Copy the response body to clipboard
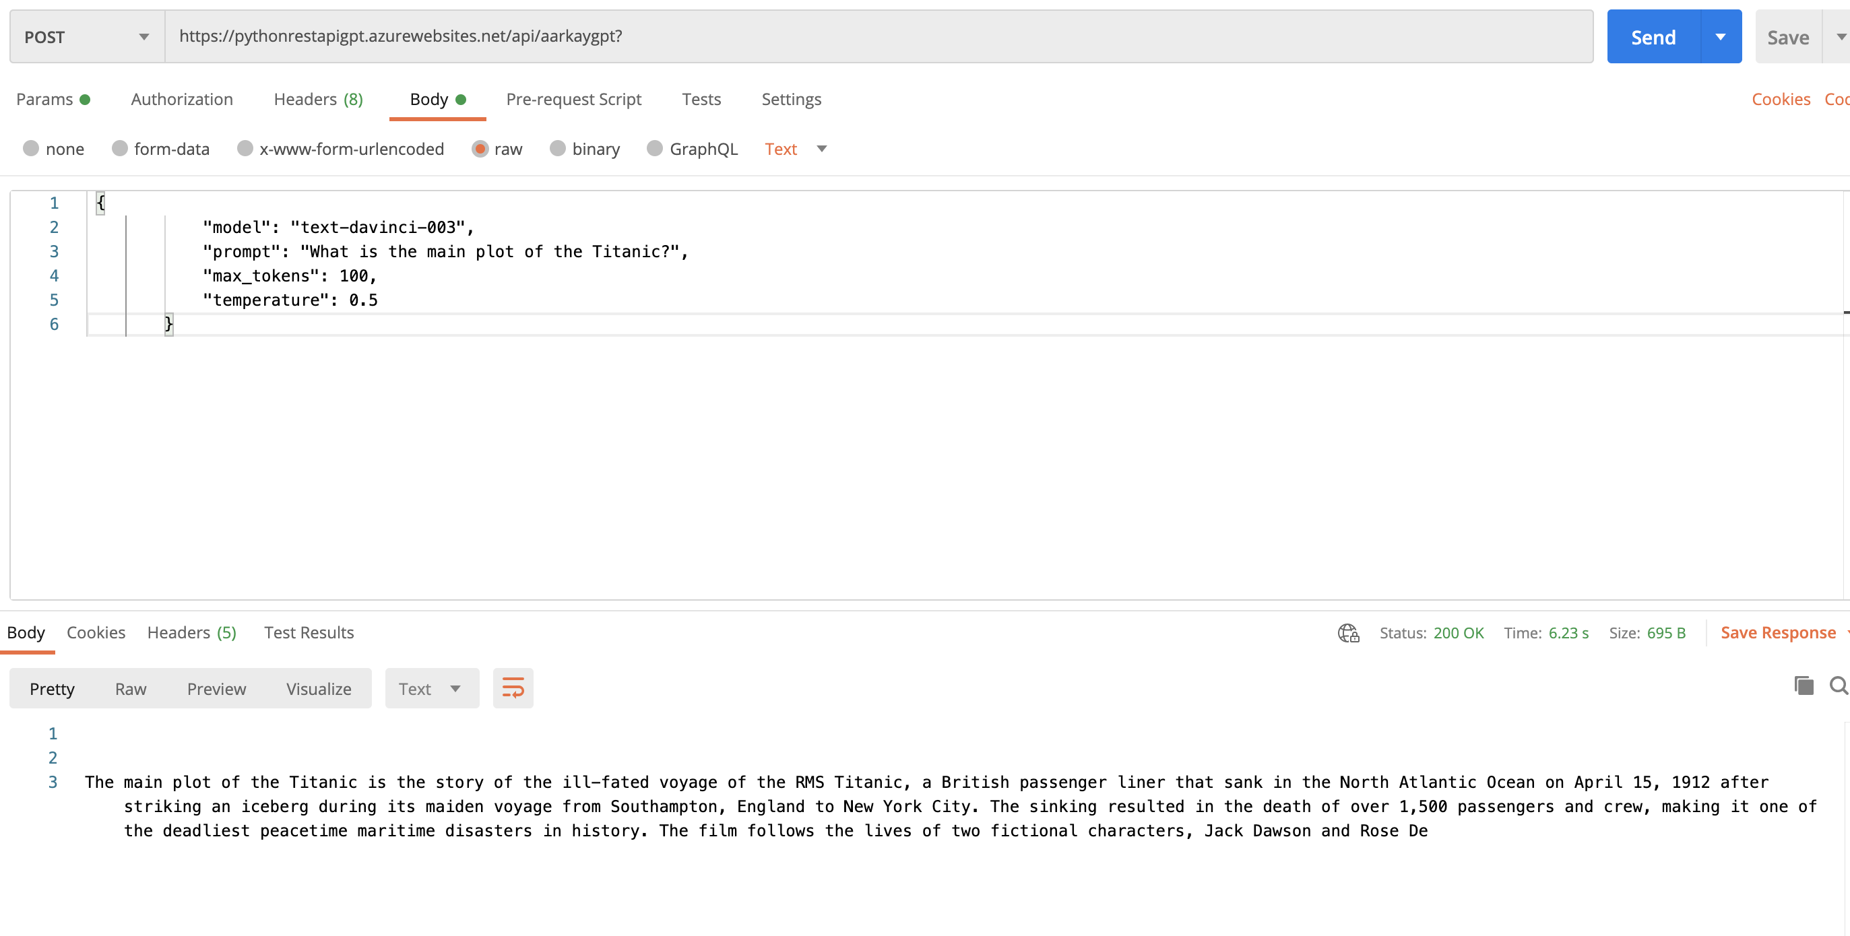Viewport: 1850px width, 936px height. coord(1804,686)
